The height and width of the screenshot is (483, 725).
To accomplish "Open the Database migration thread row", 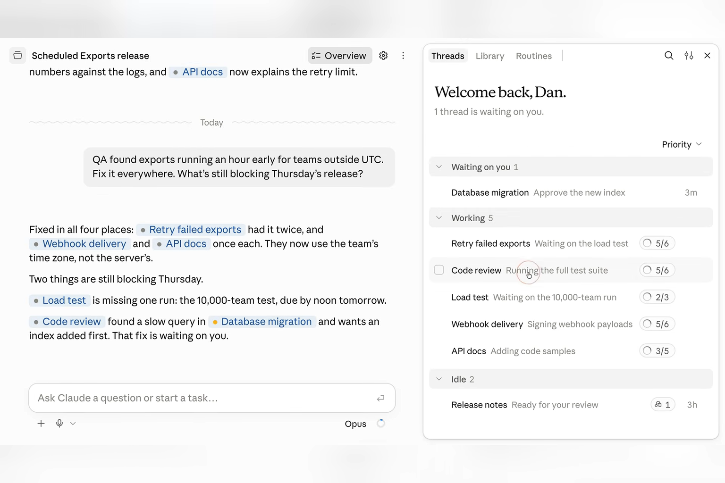I will [571, 192].
